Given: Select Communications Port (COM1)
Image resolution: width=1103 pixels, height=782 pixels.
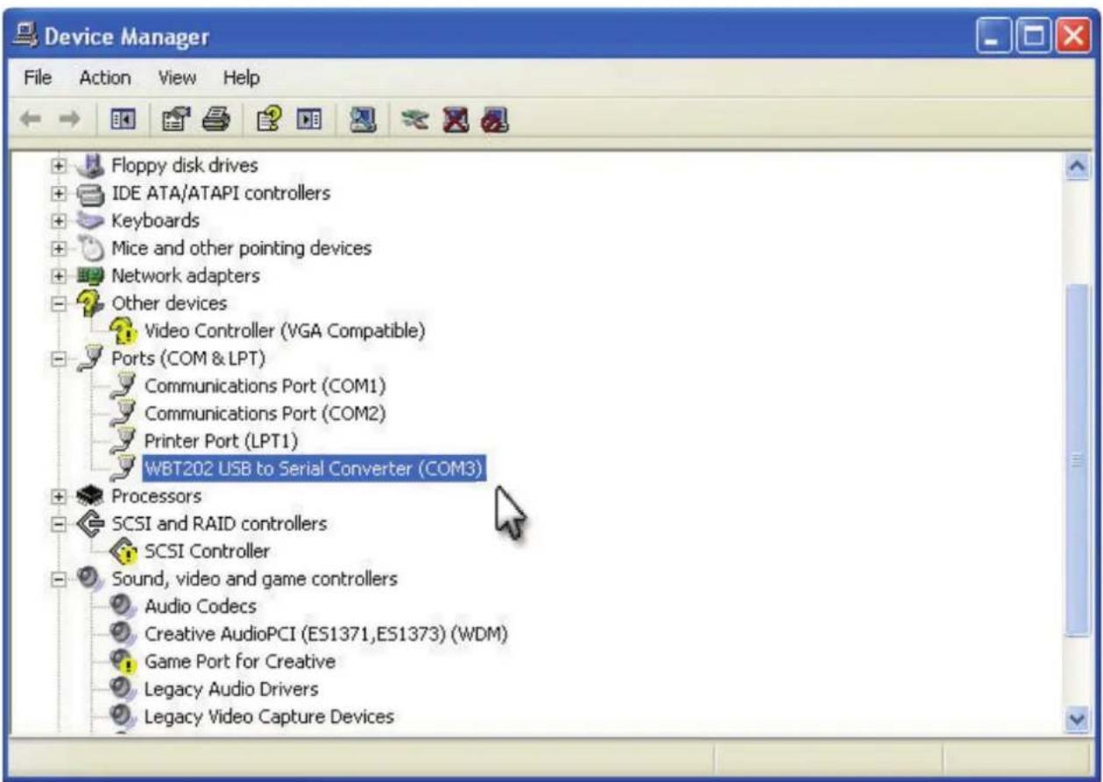Looking at the screenshot, I should point(265,386).
